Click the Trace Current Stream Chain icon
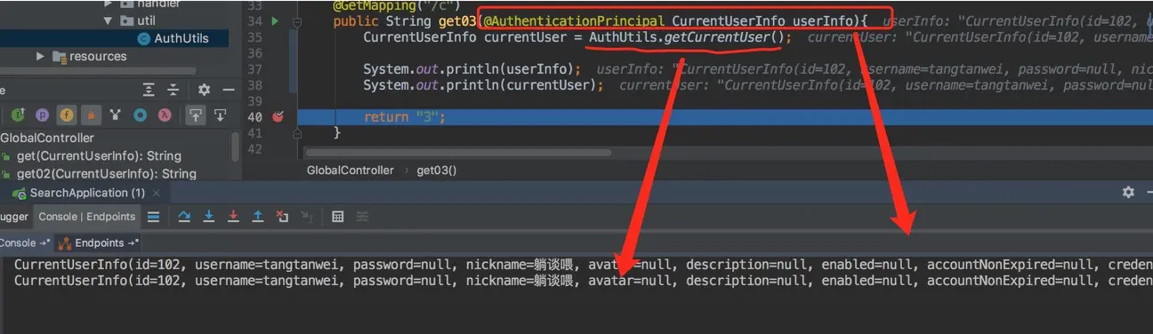 click(362, 216)
